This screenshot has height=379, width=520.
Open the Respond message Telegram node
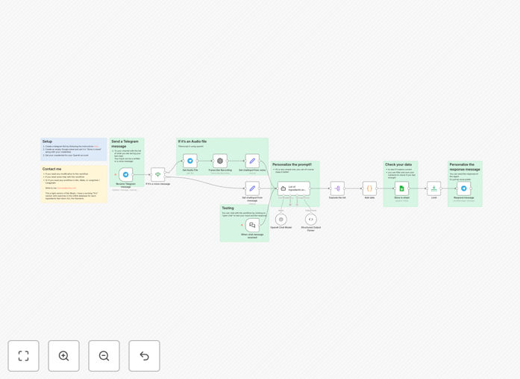tap(463, 188)
